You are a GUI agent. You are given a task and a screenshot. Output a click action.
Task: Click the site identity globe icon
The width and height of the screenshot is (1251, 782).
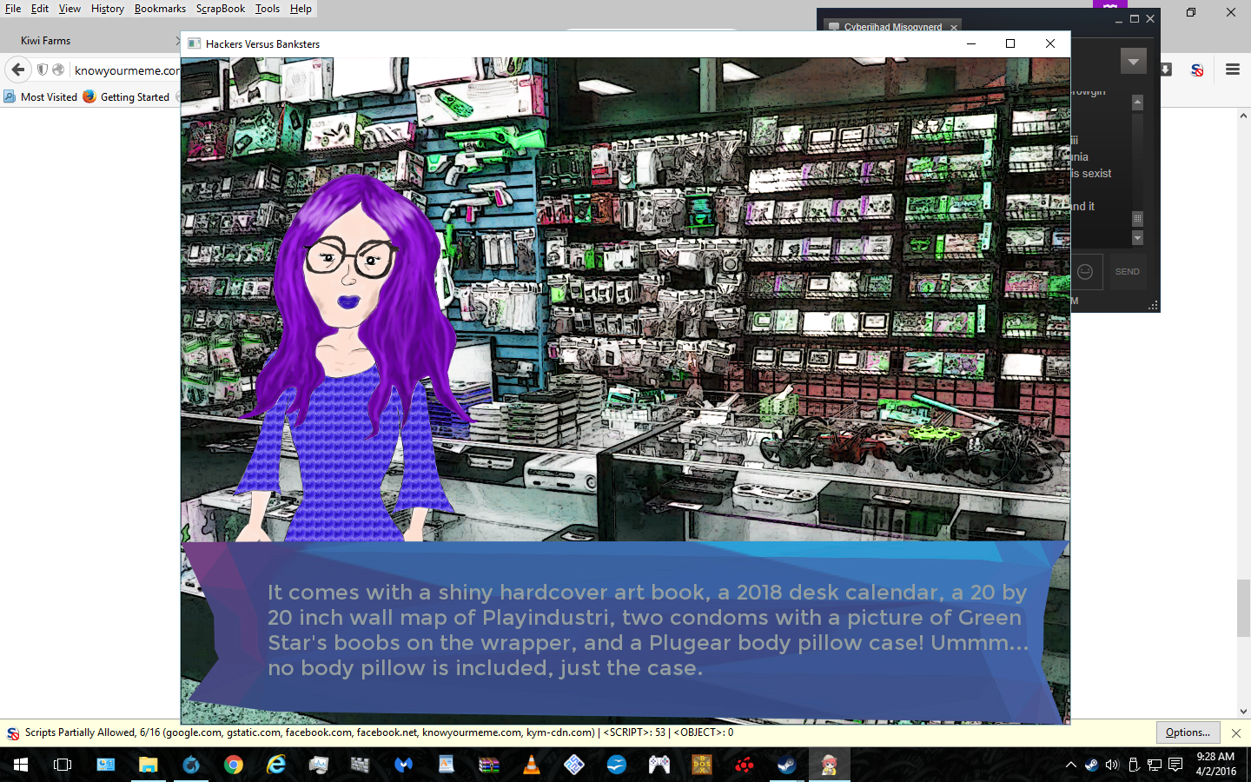click(58, 70)
